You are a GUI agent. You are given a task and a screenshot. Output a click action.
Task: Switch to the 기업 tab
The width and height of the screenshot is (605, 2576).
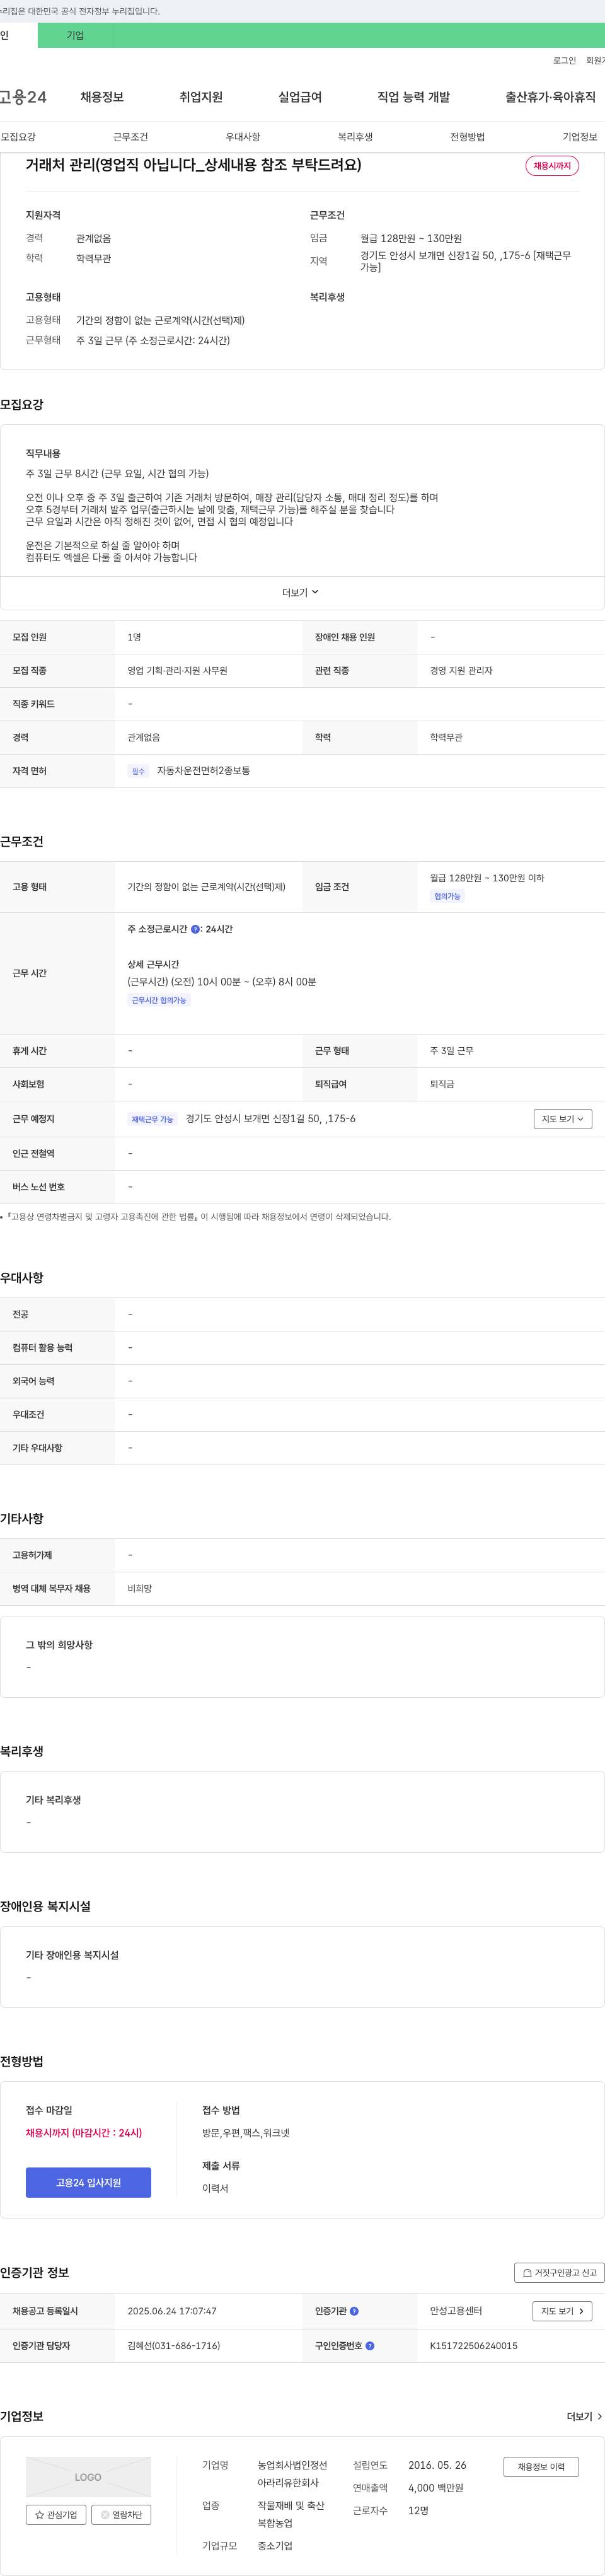coord(75,35)
